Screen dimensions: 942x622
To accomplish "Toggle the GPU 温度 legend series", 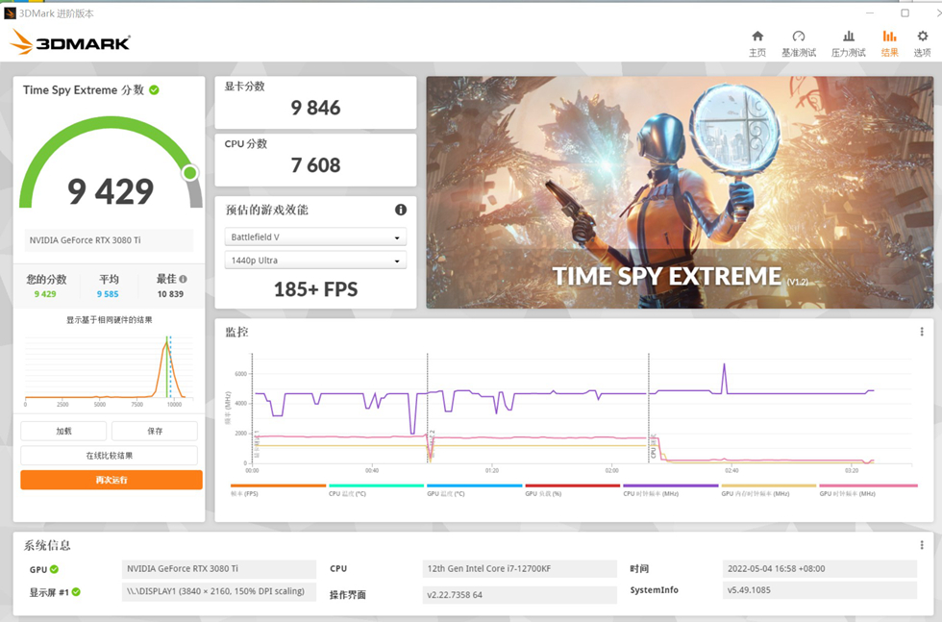I will click(x=475, y=490).
